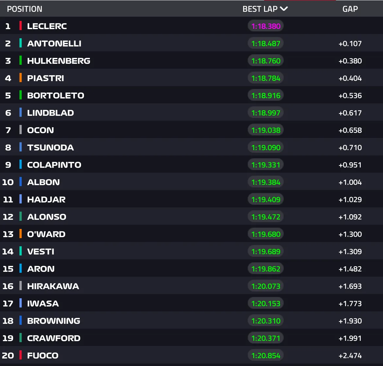The image size is (383, 366).
Task: Click the Best Lap sort chevron
Action: (284, 9)
